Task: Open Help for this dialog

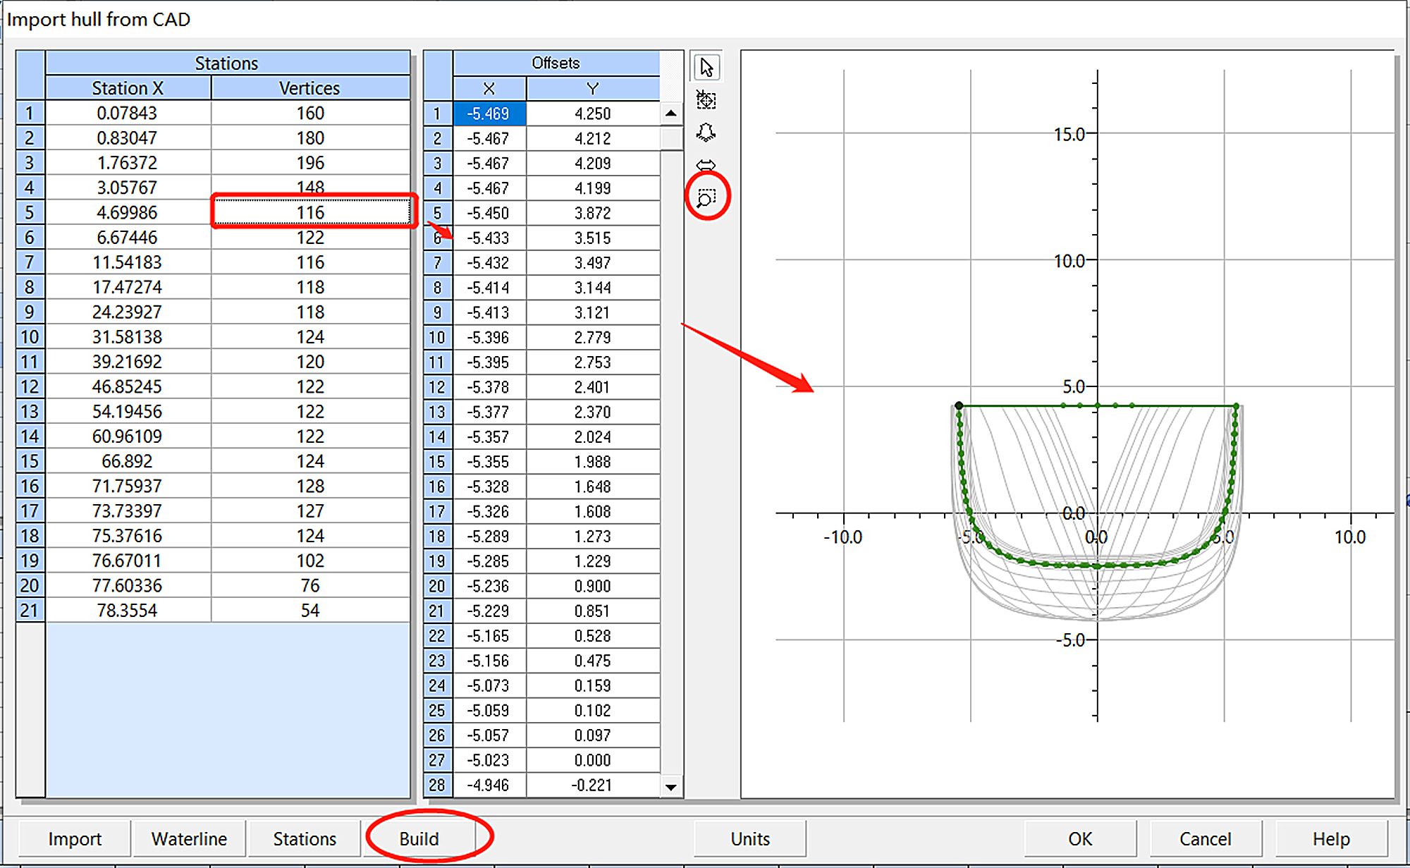Action: tap(1330, 838)
